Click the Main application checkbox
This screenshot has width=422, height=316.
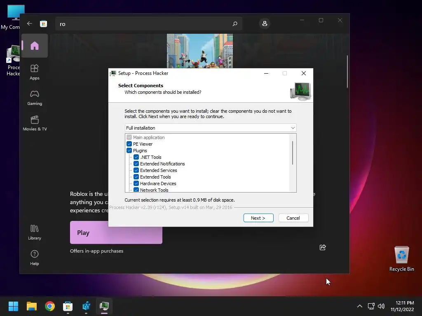129,137
